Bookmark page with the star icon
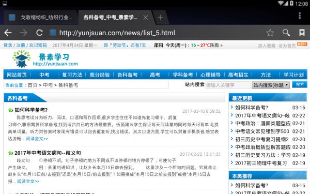Image resolution: width=310 pixels, height=194 pixels. [x=270, y=33]
